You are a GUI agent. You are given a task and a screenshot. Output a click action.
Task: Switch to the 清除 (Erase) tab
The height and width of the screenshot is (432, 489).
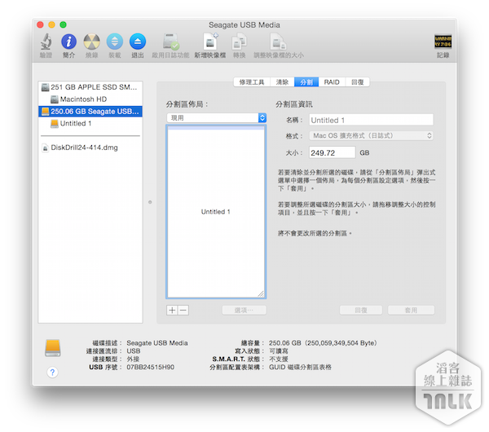click(282, 82)
